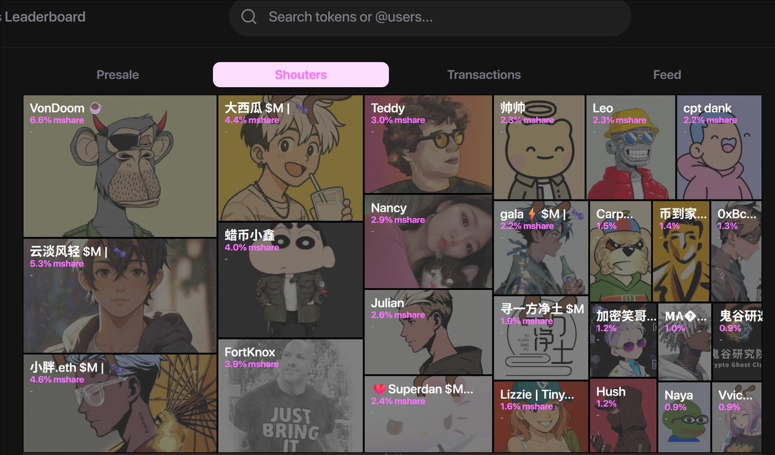This screenshot has width=775, height=455.
Task: Open the 币到家... tile
Action: click(x=681, y=251)
